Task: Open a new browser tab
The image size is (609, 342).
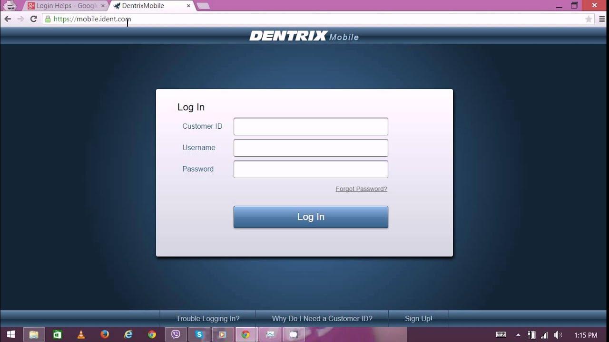Action: tap(203, 6)
